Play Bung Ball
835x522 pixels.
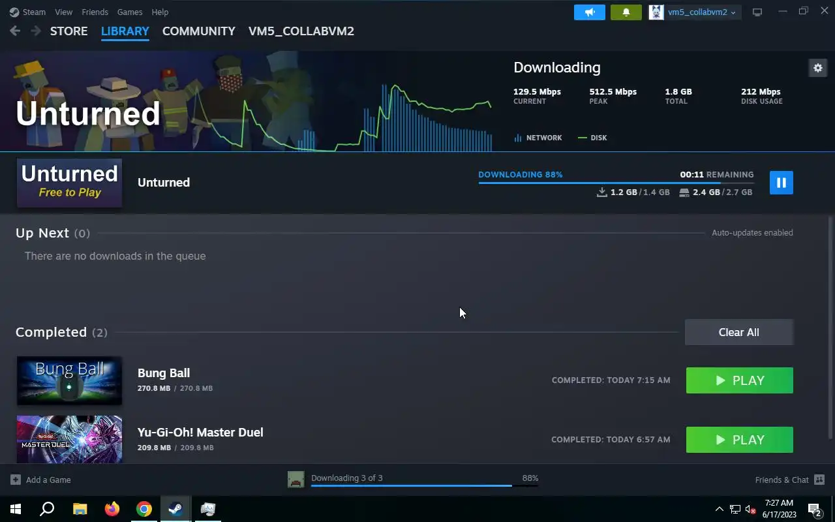(740, 380)
